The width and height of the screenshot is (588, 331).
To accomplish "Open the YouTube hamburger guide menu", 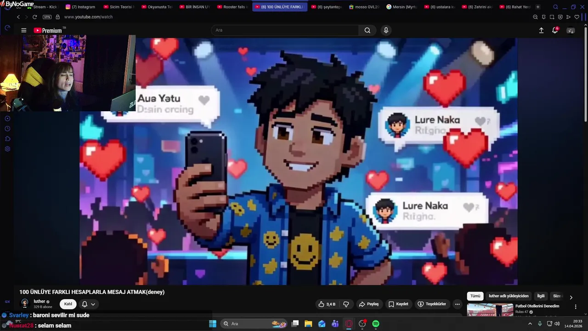I will 23,30.
